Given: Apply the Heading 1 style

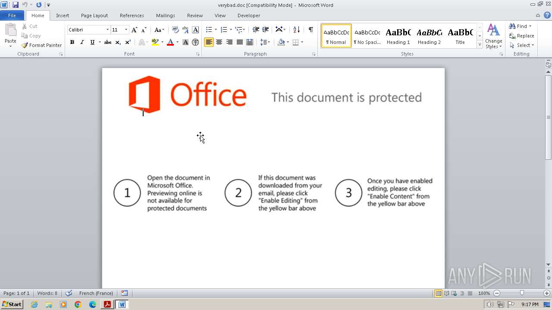Looking at the screenshot, I should [x=398, y=36].
